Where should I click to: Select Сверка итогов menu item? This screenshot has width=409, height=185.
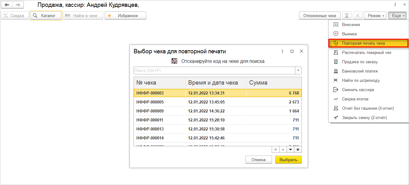(x=355, y=99)
